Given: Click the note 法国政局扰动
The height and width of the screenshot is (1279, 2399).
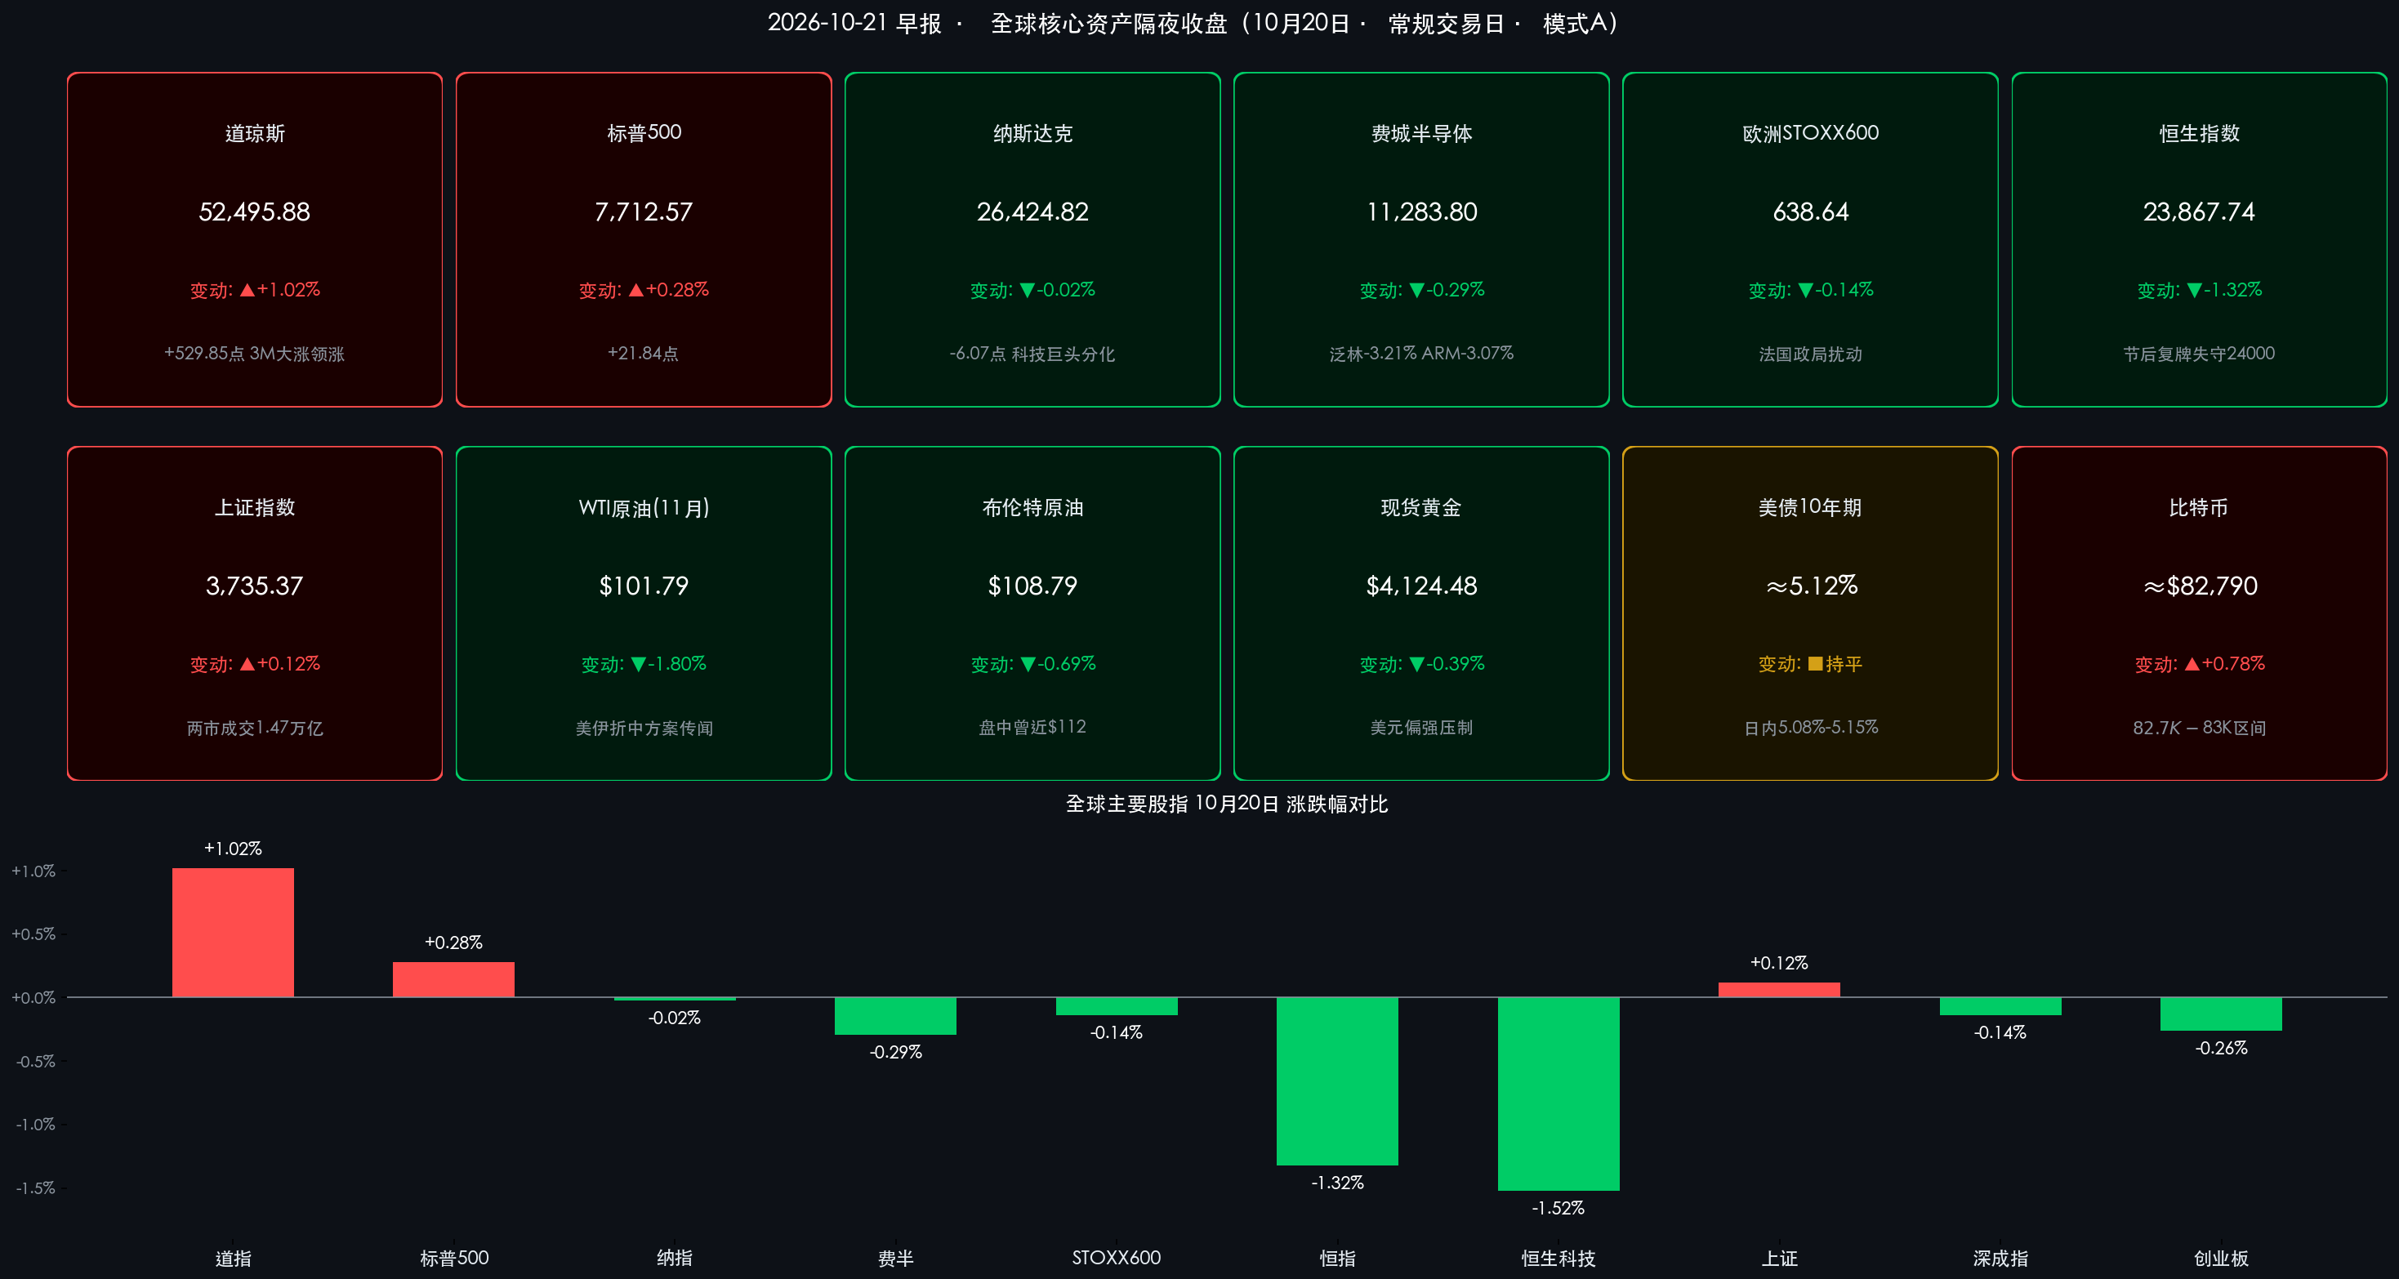Looking at the screenshot, I should tap(1809, 354).
